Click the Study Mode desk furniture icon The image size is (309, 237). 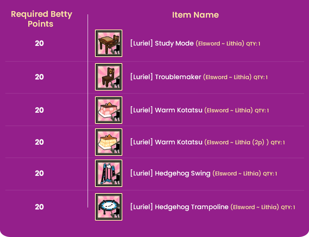108,43
